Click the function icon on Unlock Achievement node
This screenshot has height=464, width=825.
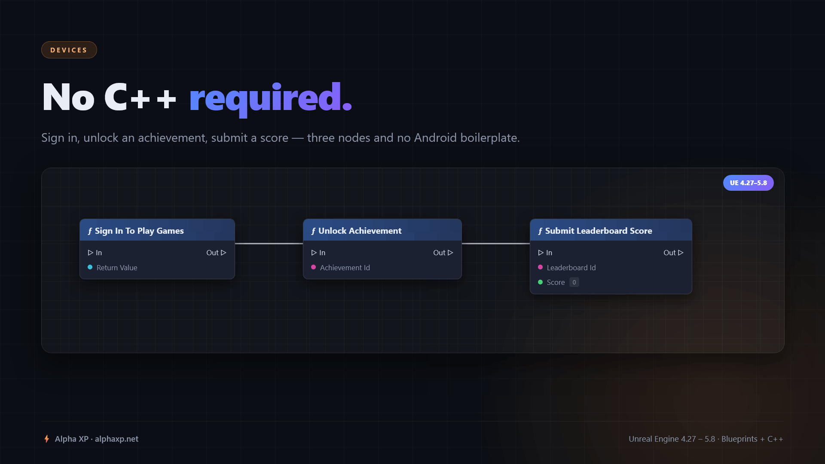click(313, 231)
